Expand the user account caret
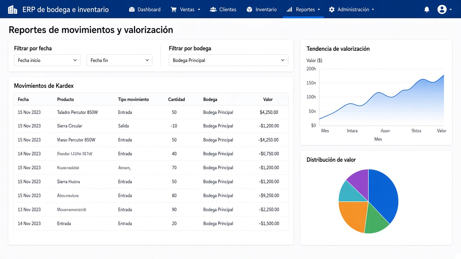The height and width of the screenshot is (259, 461). click(x=451, y=10)
